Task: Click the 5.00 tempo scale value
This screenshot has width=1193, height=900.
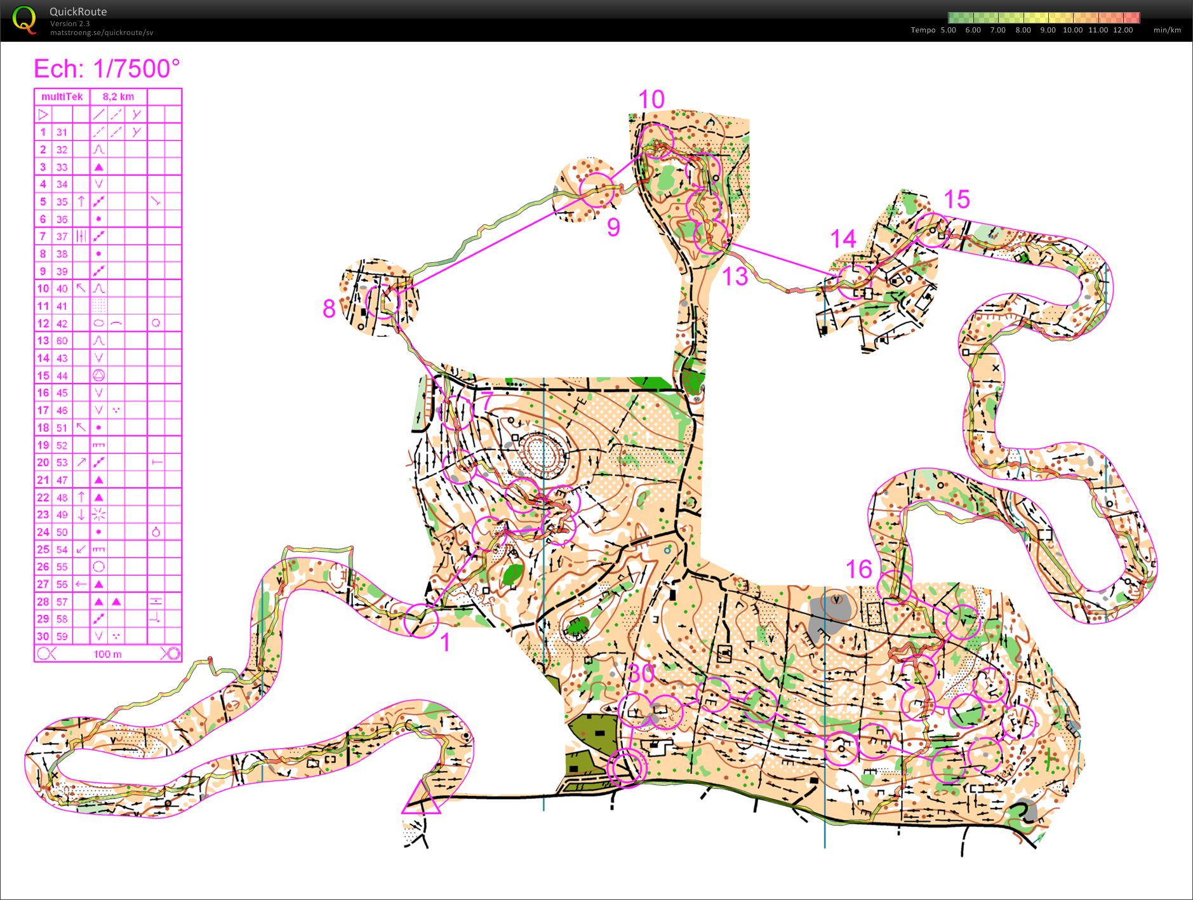Action: (948, 30)
